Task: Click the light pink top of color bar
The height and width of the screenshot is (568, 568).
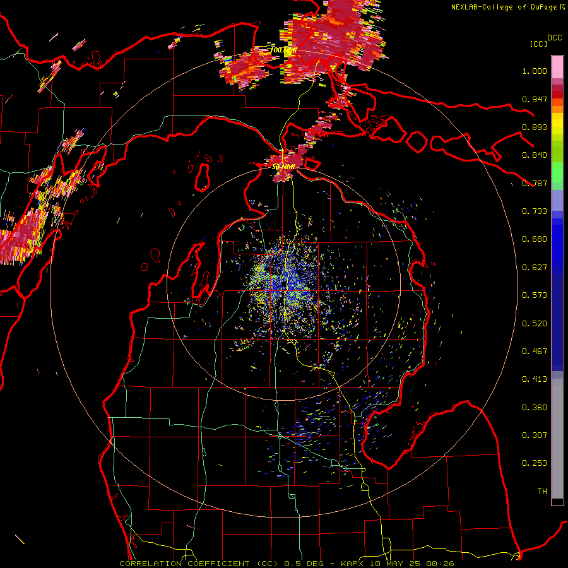Action: coord(557,67)
